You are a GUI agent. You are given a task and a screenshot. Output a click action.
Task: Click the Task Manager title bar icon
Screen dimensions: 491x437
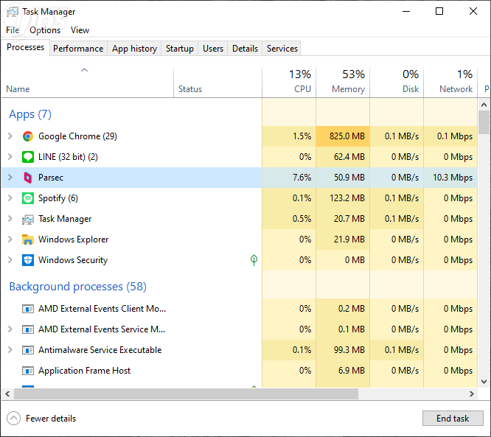[x=13, y=12]
